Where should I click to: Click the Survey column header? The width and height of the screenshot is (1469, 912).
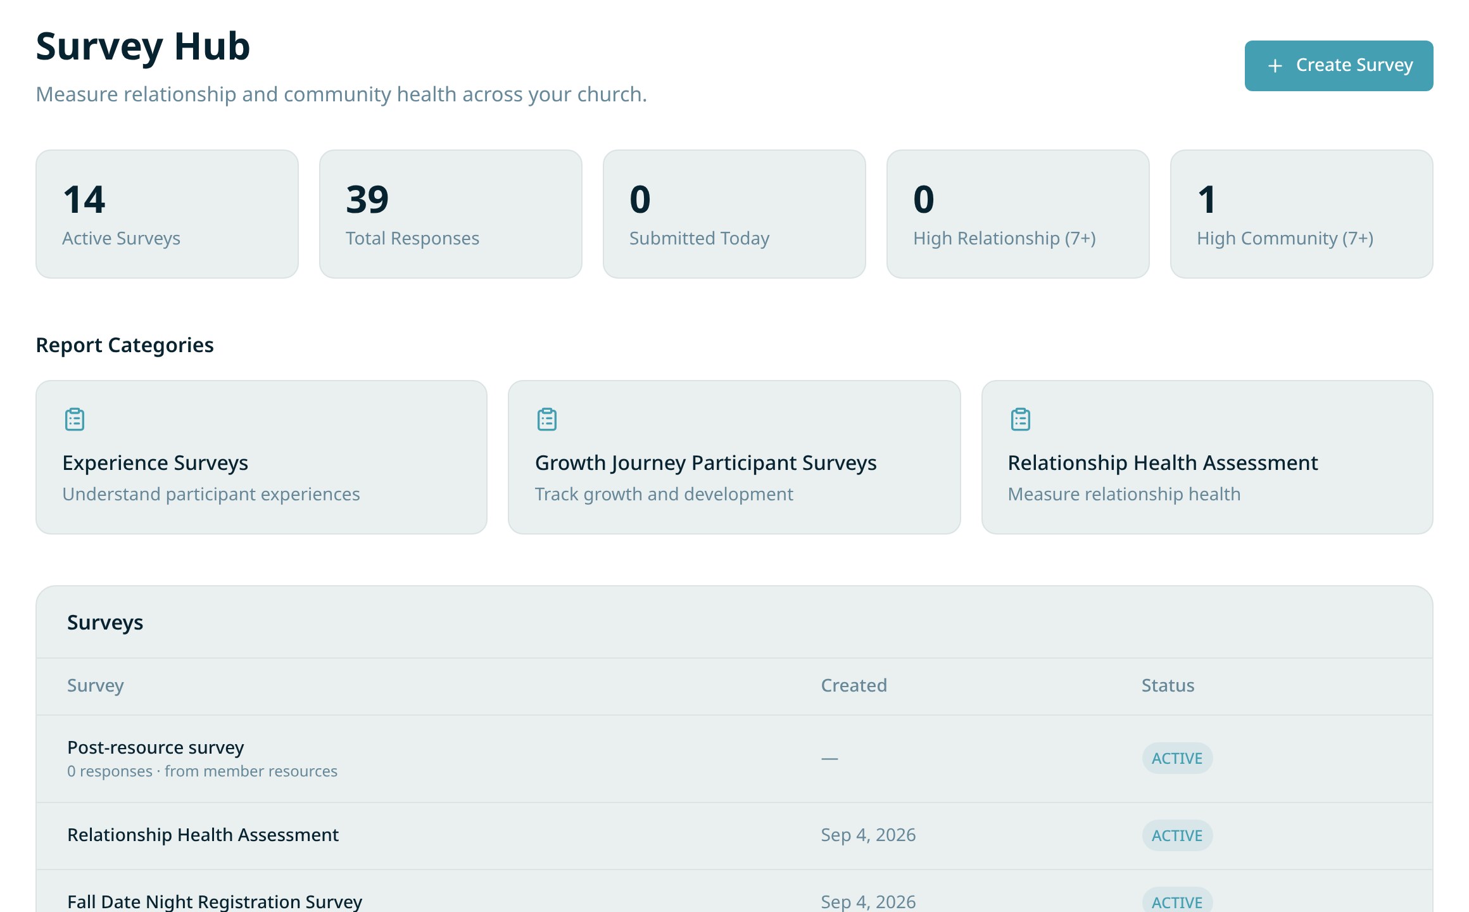tap(96, 686)
